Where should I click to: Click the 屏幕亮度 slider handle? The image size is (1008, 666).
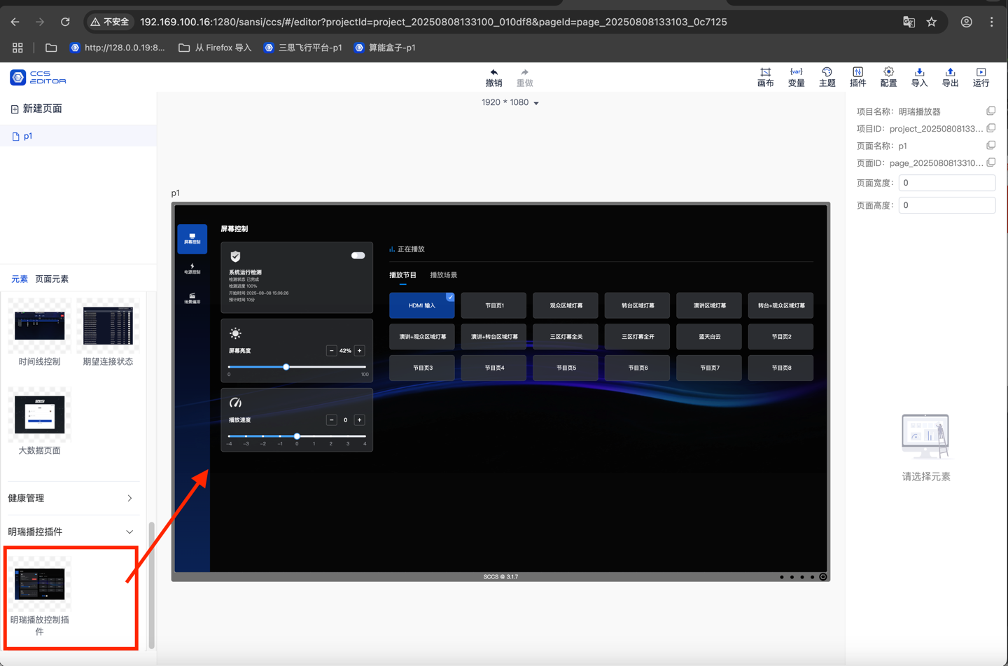[x=286, y=367]
